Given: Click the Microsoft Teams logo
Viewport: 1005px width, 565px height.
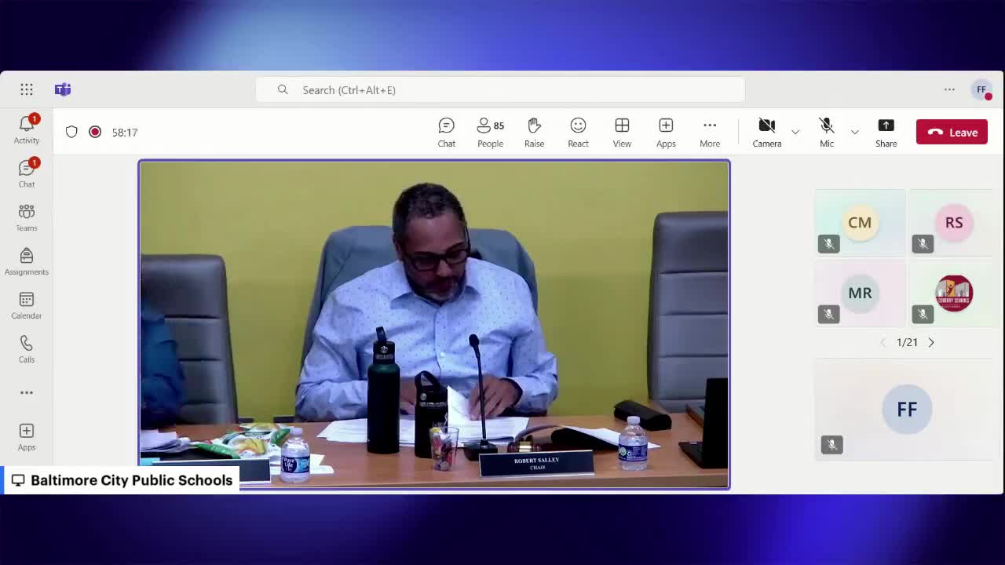Looking at the screenshot, I should [x=63, y=89].
